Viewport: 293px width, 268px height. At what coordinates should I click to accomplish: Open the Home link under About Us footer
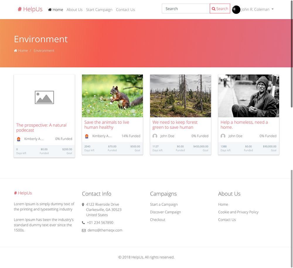tap(223, 204)
